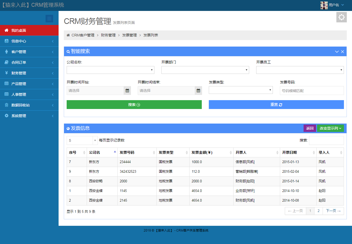This screenshot has height=244, width=352.
Task: Click the hamburger icon to collapse sidebar
Action: click(49, 18)
